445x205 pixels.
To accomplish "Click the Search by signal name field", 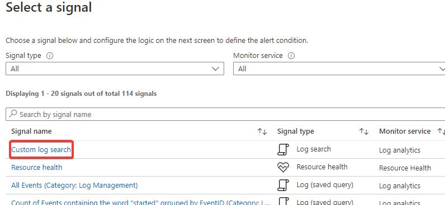I will tap(225, 114).
